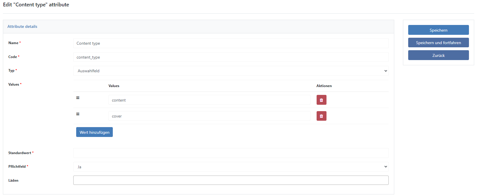This screenshot has width=480, height=195.
Task: Click the Attribute details panel header
Action: pyautogui.click(x=199, y=26)
